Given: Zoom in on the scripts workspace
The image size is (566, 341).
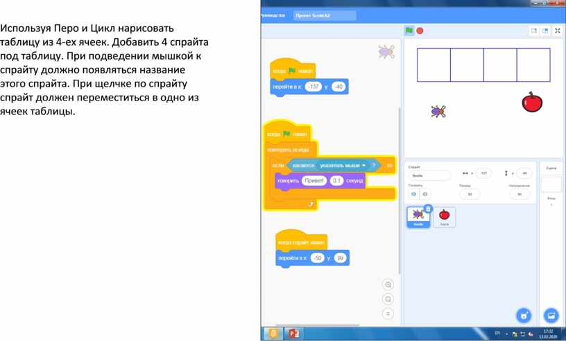Looking at the screenshot, I should [x=388, y=284].
